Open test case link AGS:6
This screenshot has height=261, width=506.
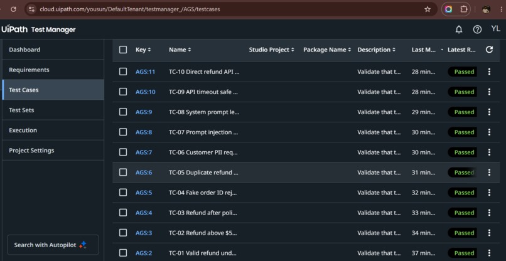(x=144, y=173)
